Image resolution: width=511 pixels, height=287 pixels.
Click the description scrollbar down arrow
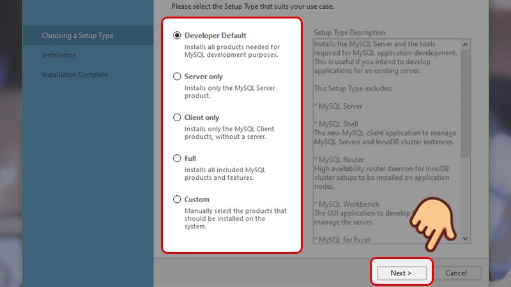click(465, 238)
